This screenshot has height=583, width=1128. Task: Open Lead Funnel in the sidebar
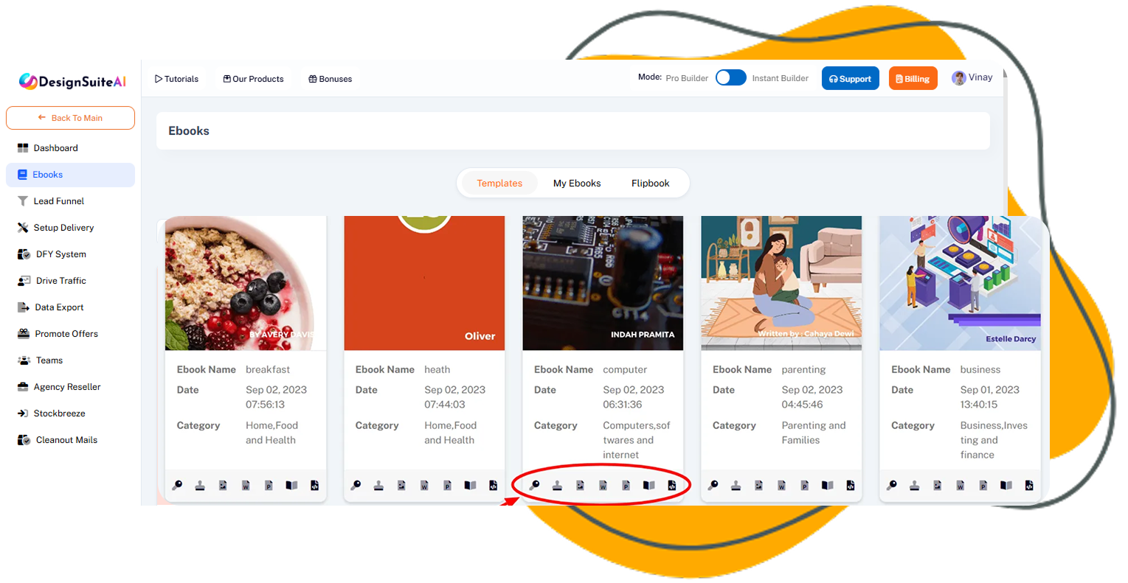(70, 201)
